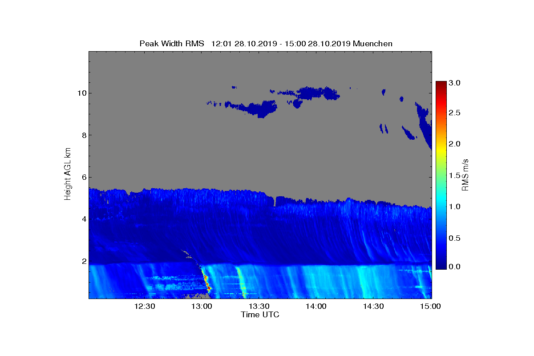Click the 12:30 time tick label
This screenshot has height=356, width=534.
[x=145, y=306]
